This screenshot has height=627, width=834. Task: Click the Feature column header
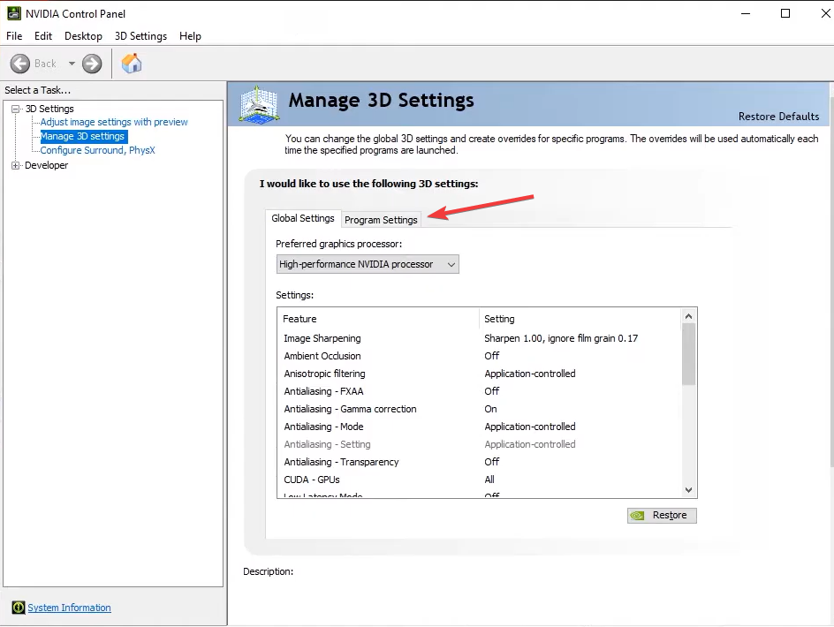click(x=378, y=319)
